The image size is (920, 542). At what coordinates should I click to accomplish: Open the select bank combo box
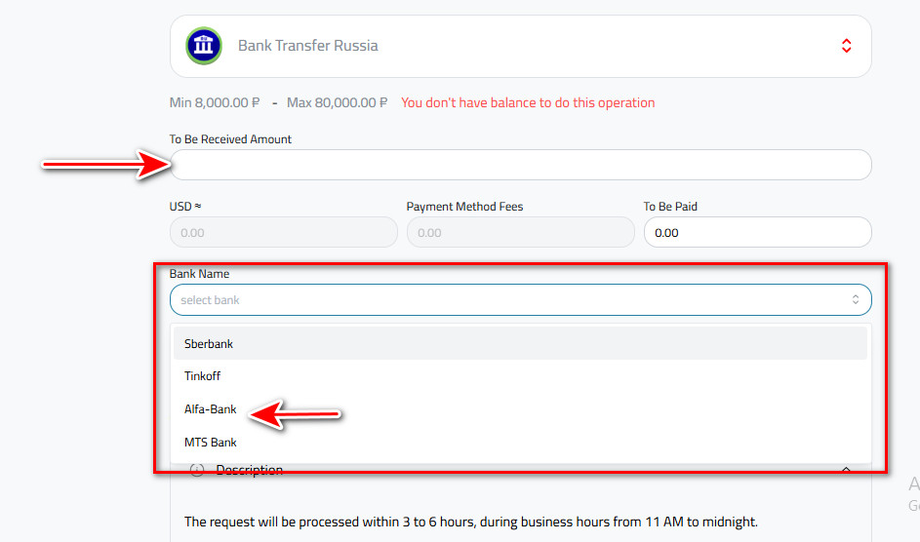[520, 300]
